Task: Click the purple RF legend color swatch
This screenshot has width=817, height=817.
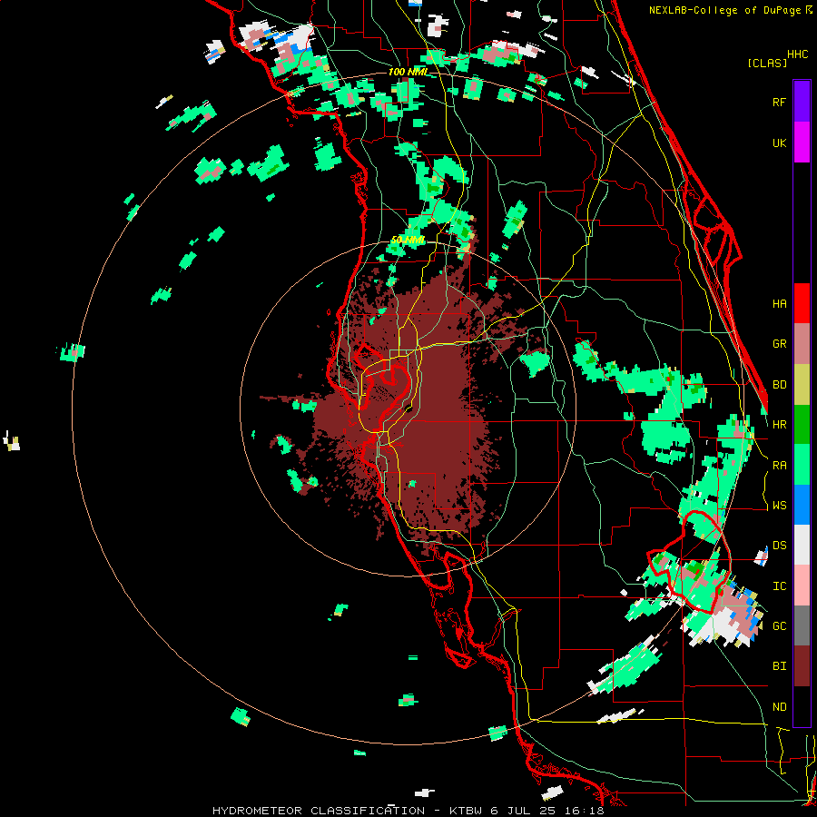Action: [x=802, y=102]
